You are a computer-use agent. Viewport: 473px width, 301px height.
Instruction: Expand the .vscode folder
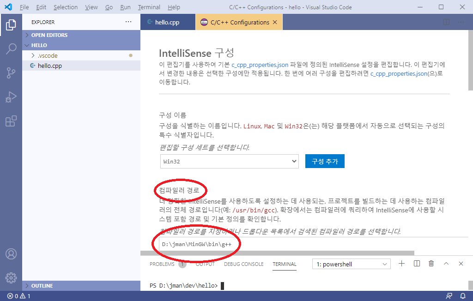click(x=81, y=55)
